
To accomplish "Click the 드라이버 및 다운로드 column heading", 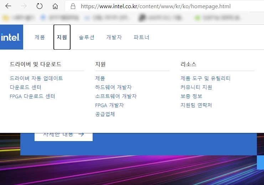I will [35, 64].
